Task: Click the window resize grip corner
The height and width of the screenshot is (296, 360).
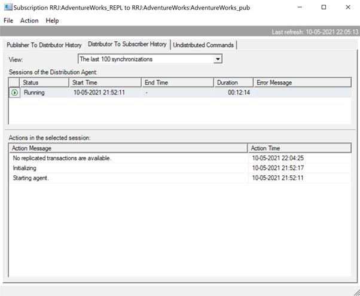Action: [356, 292]
